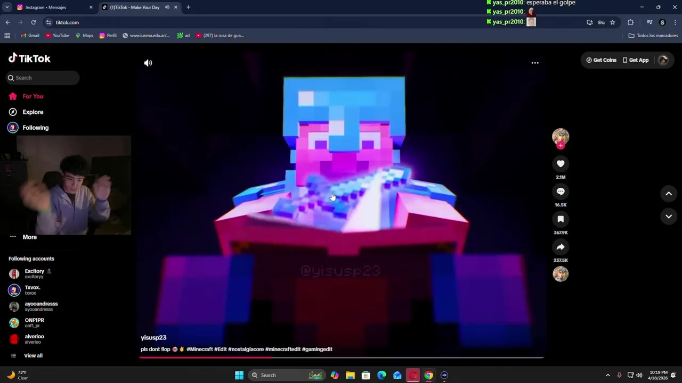Viewport: 682px width, 383px height.
Task: Click the TikTok Search field
Action: tap(43, 78)
